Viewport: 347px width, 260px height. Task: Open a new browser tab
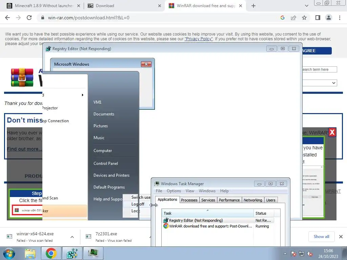point(253,6)
